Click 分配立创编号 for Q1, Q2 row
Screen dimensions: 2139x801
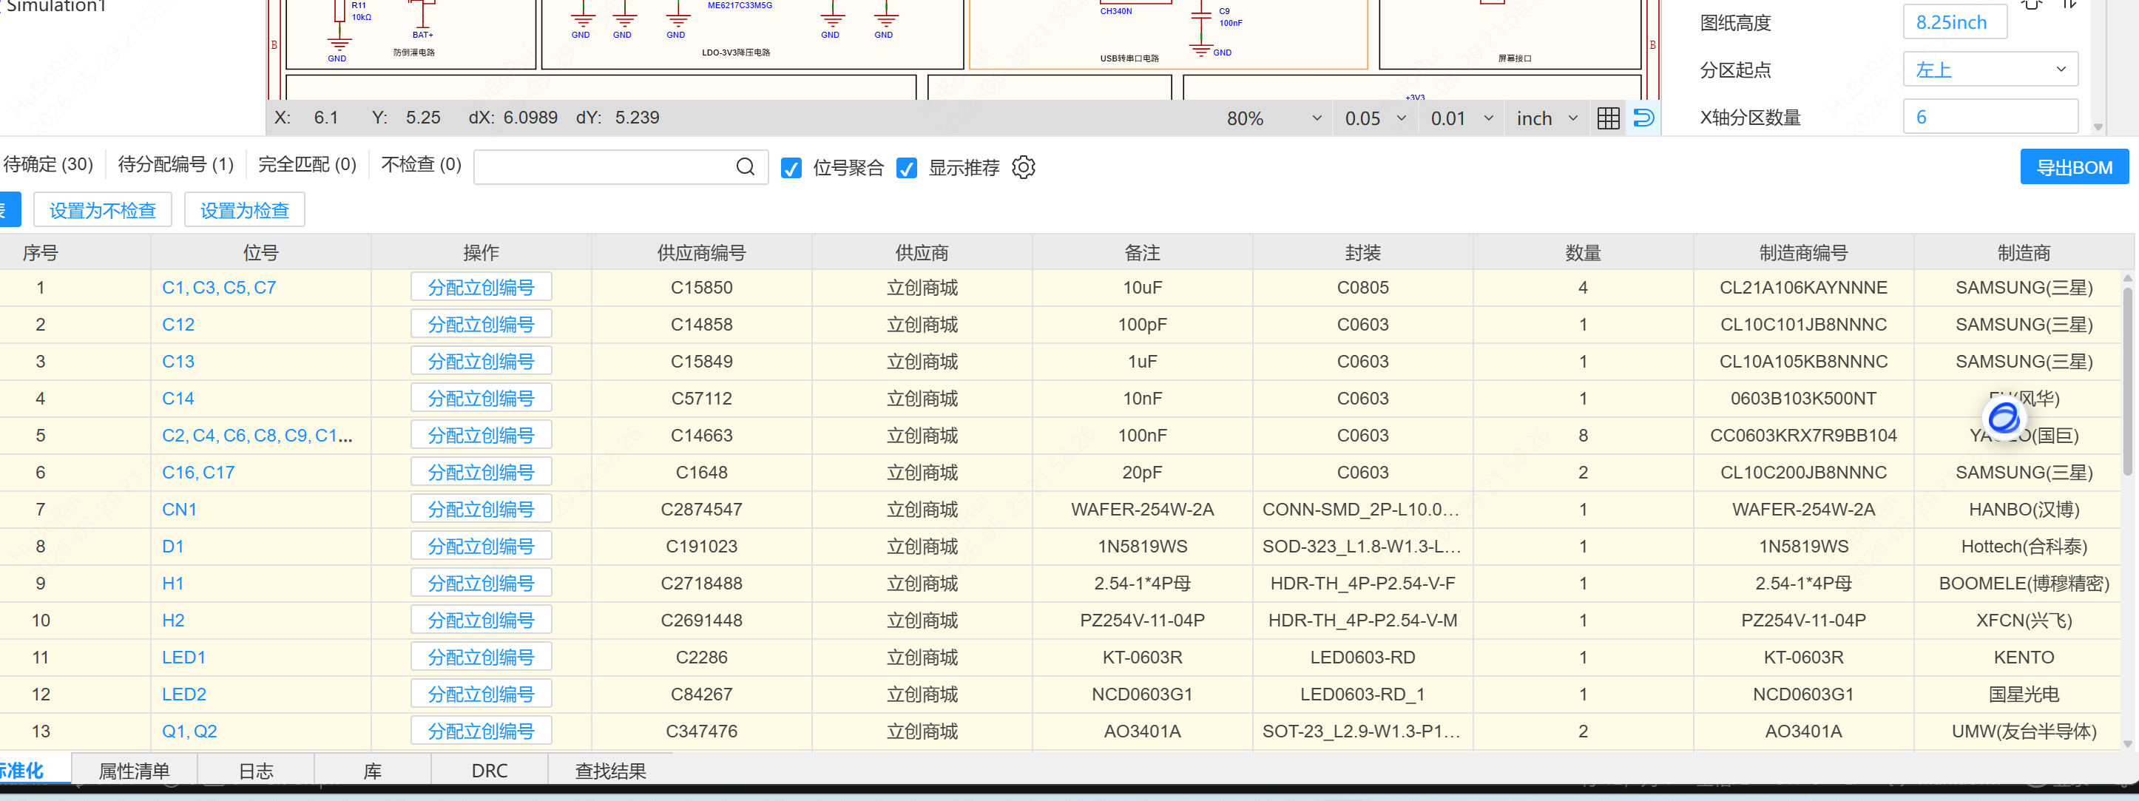coord(481,731)
